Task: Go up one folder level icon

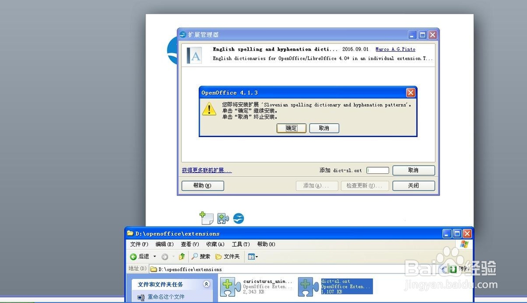Action: [182, 257]
